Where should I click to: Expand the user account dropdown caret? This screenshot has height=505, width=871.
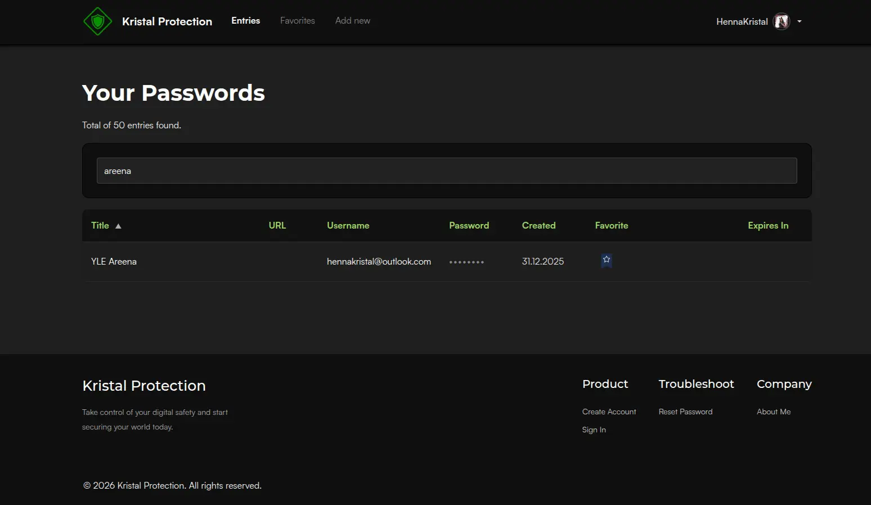(x=799, y=21)
